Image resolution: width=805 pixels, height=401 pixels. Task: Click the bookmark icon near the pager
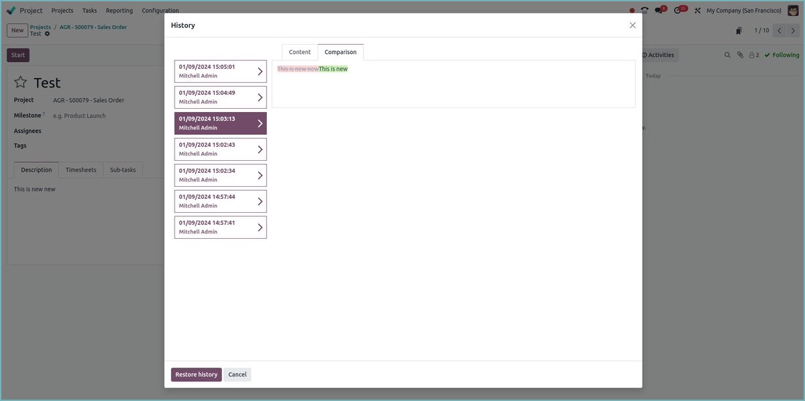(x=739, y=31)
